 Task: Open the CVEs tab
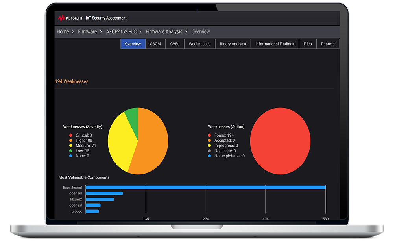pos(175,44)
